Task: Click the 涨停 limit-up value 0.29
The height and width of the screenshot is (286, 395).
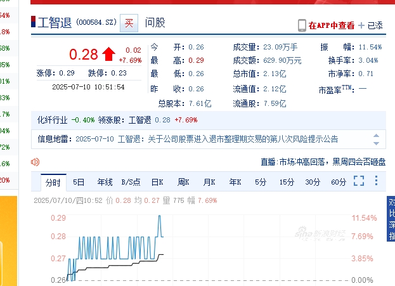Action: 67,74
